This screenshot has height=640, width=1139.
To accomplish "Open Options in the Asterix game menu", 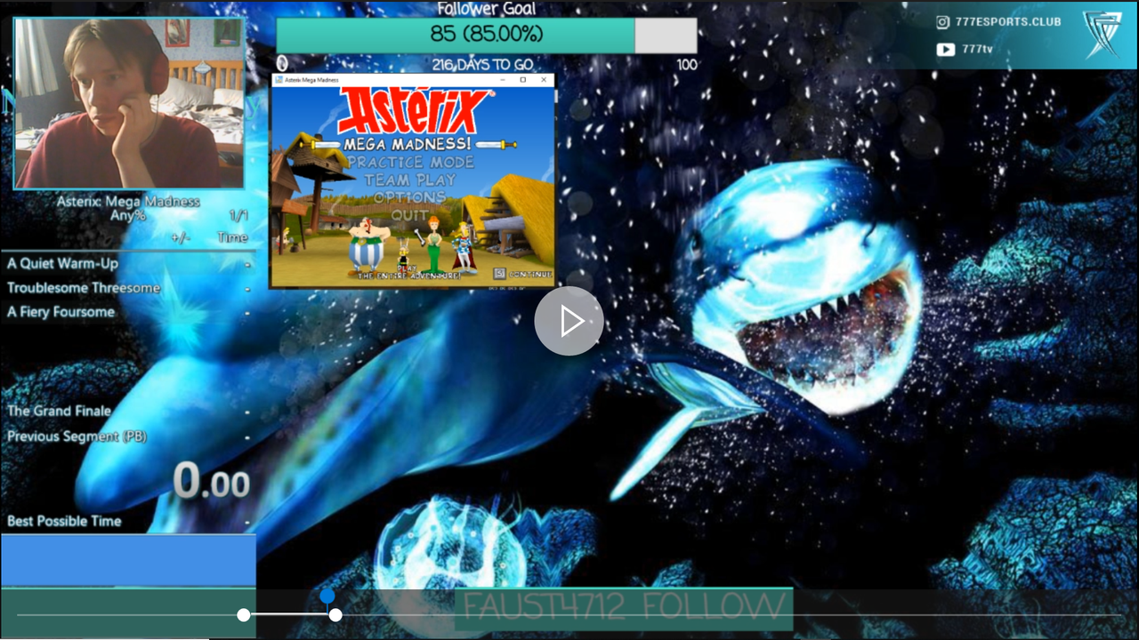I will click(410, 197).
